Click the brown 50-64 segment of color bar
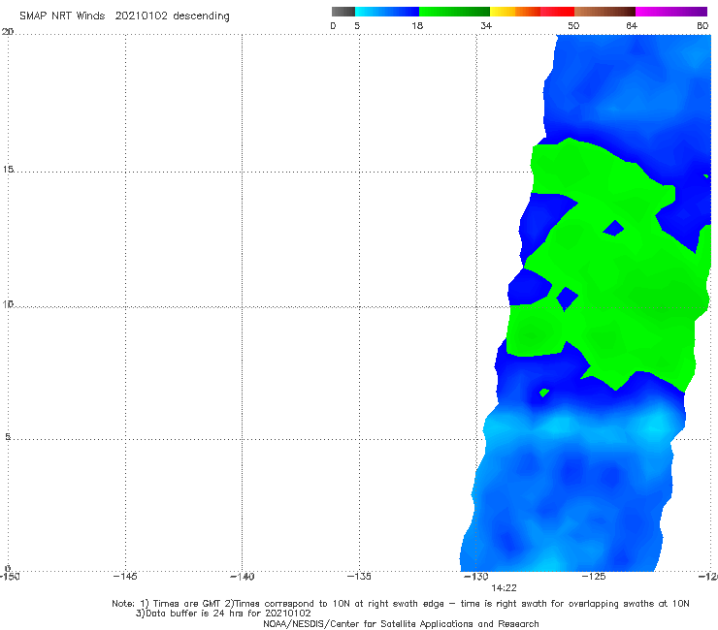Screen dimensions: 718x630 pos(604,12)
